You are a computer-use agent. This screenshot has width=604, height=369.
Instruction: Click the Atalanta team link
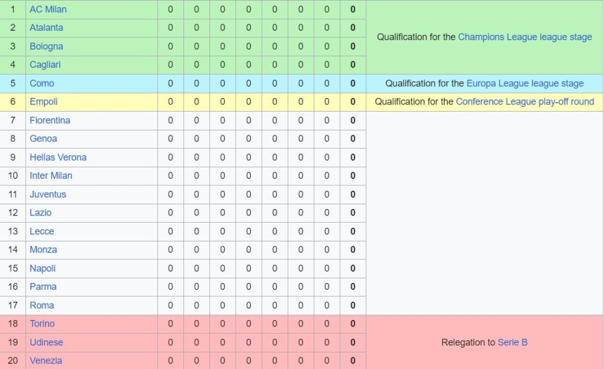coord(46,28)
